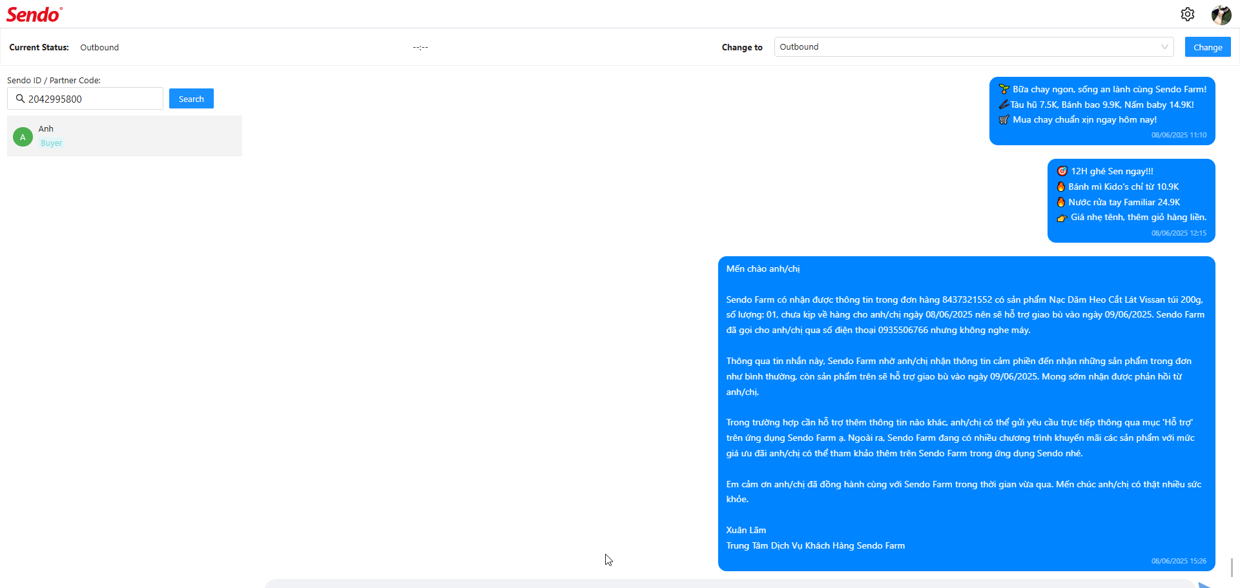The height and width of the screenshot is (588, 1240).
Task: Select the '12H ghé Sen ngay!!!' line
Action: point(1105,171)
